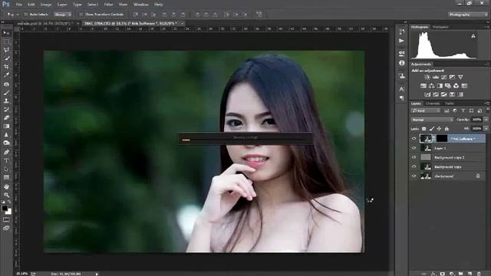Select the Lasso tool

coord(6,50)
